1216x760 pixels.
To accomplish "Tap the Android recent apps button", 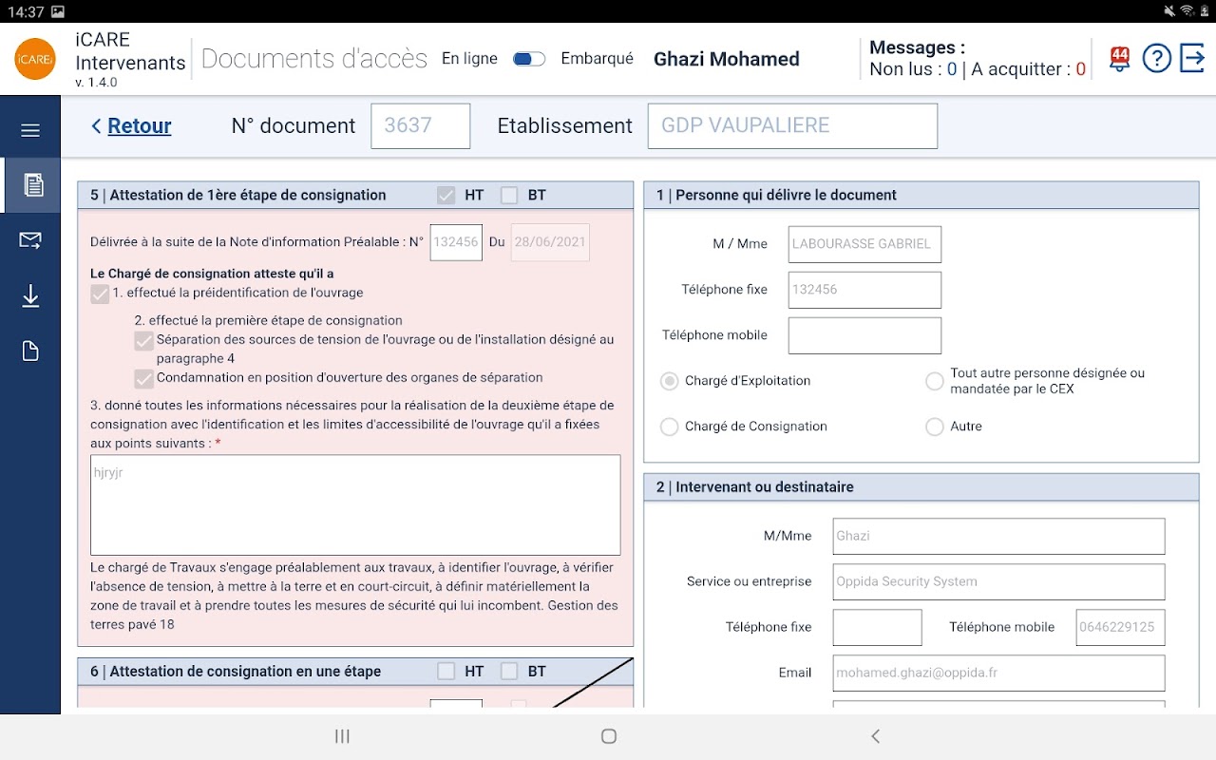I will pyautogui.click(x=342, y=736).
